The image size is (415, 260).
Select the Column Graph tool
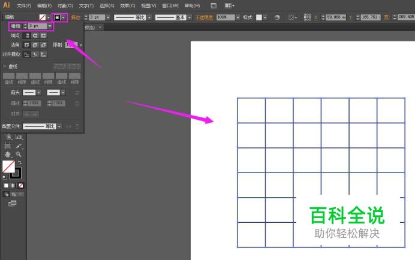(x=19, y=137)
